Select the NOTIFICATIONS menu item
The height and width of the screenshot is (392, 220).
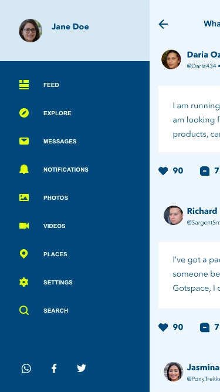pyautogui.click(x=66, y=169)
